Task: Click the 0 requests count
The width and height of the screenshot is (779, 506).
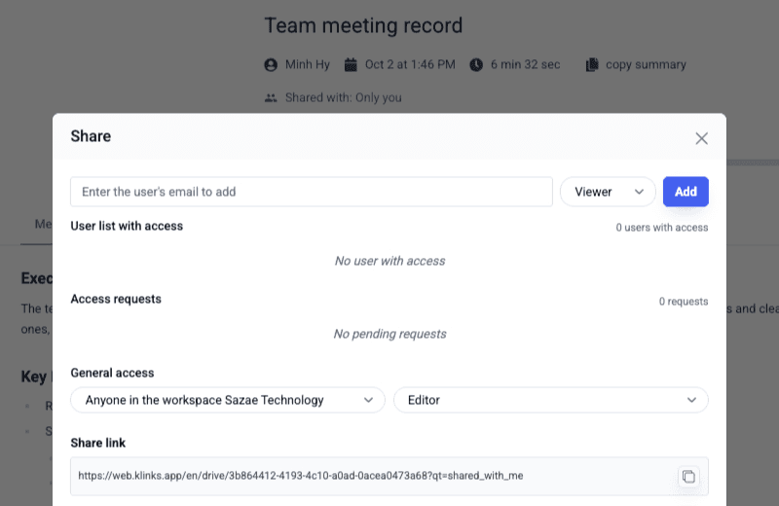Action: 684,302
